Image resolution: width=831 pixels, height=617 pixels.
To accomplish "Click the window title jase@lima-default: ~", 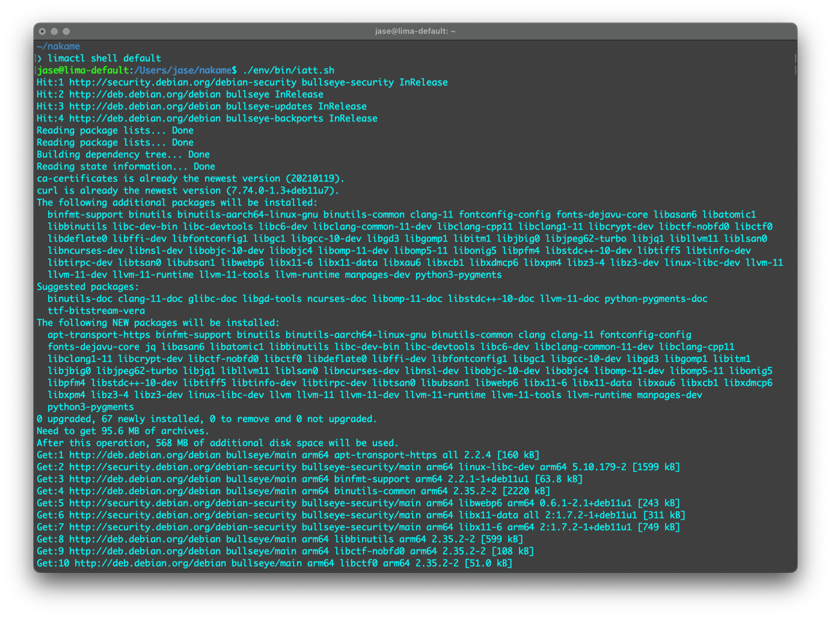I will pyautogui.click(x=415, y=31).
